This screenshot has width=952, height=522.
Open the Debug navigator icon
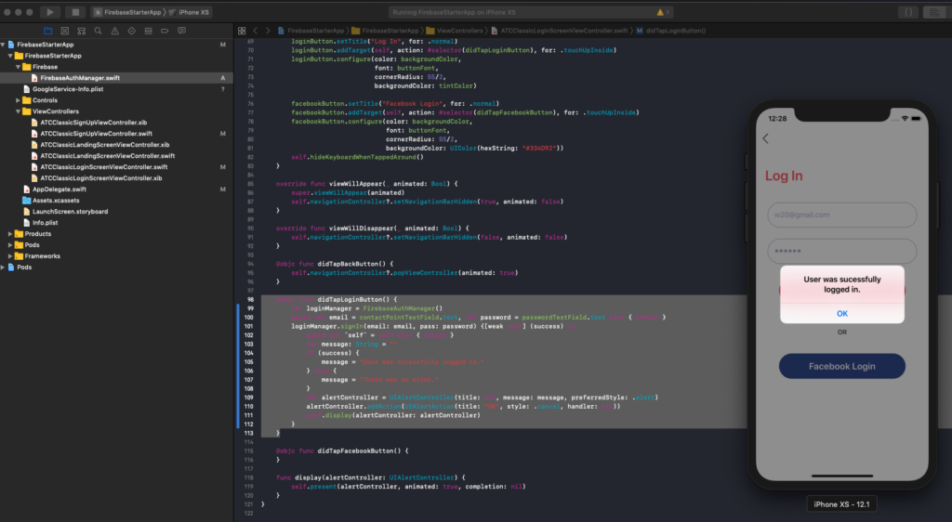pos(150,31)
